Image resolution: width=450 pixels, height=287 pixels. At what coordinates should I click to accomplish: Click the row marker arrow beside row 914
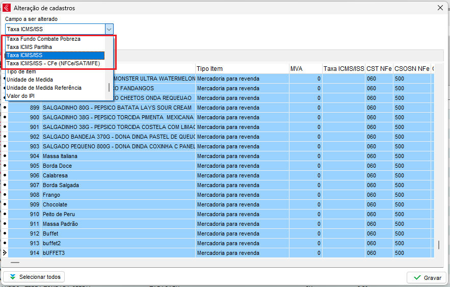pyautogui.click(x=5, y=253)
